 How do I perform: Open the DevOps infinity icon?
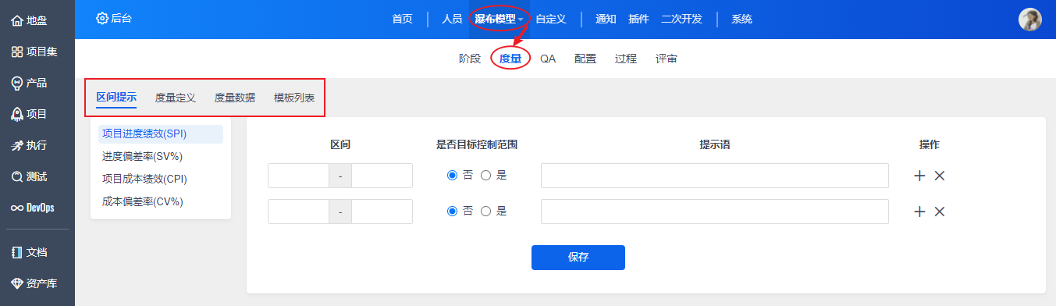coord(16,208)
